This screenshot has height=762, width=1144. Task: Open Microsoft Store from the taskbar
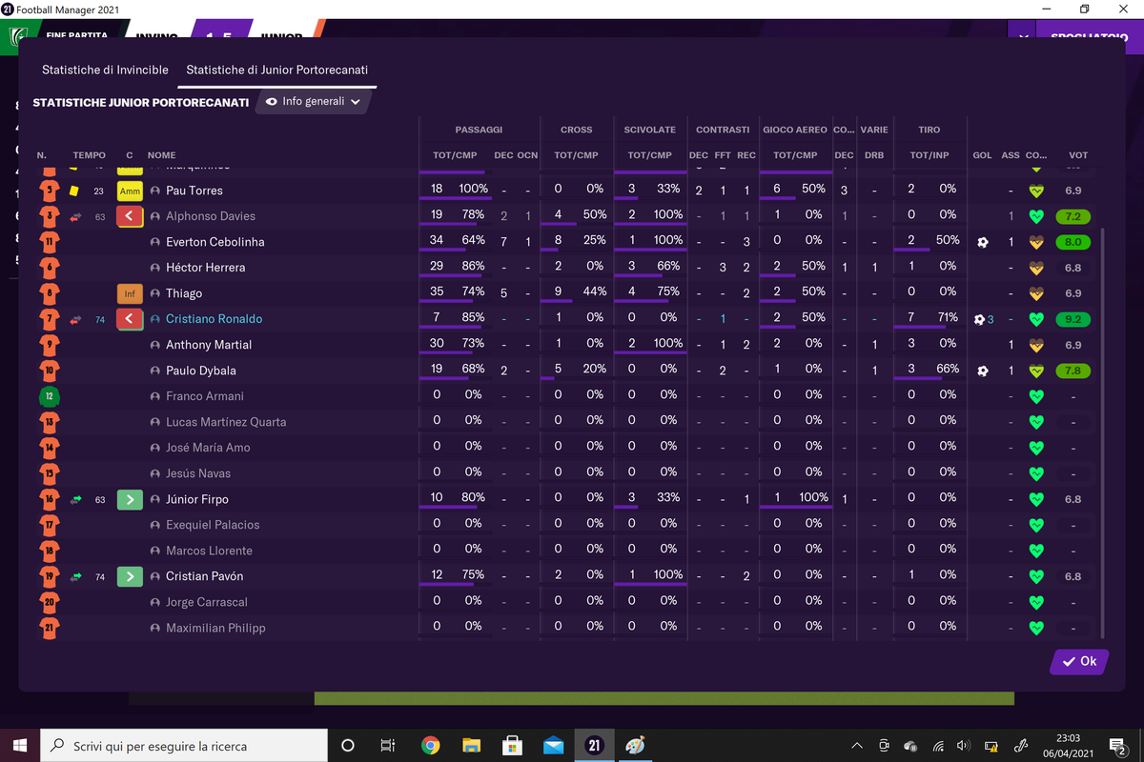pos(512,746)
